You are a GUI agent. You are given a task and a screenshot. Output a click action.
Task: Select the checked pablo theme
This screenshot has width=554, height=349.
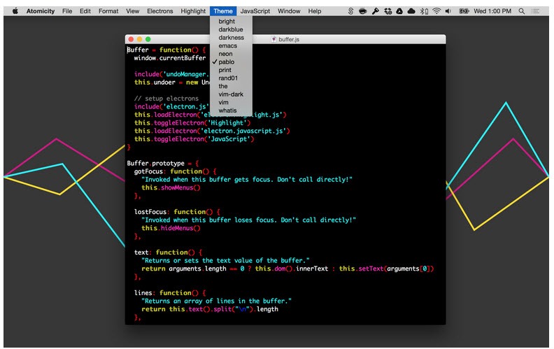(227, 62)
